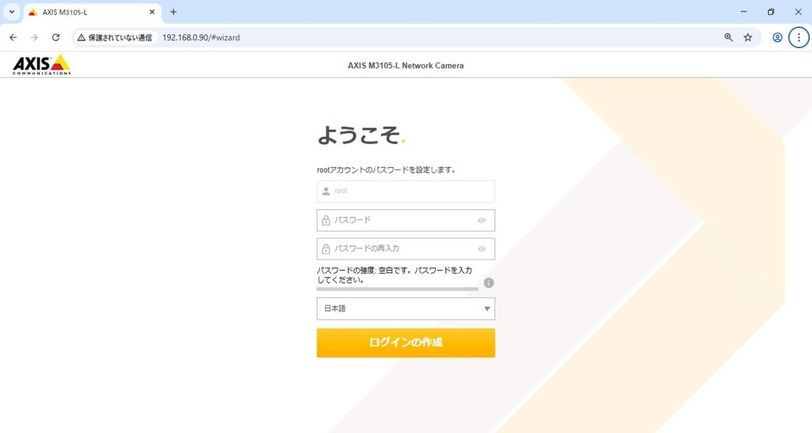Image resolution: width=812 pixels, height=433 pixels.
Task: Click the lock icon in パスワードの再入力 field
Action: (x=326, y=249)
